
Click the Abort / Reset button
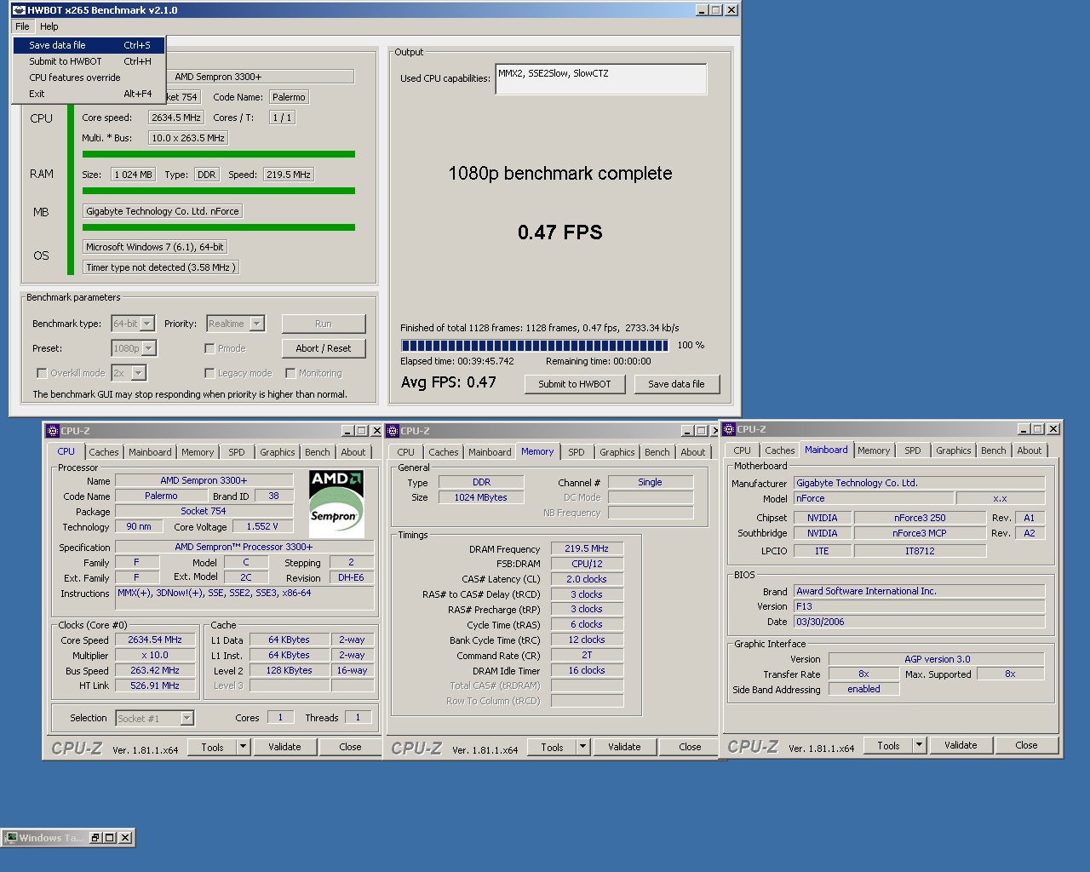[x=324, y=348]
